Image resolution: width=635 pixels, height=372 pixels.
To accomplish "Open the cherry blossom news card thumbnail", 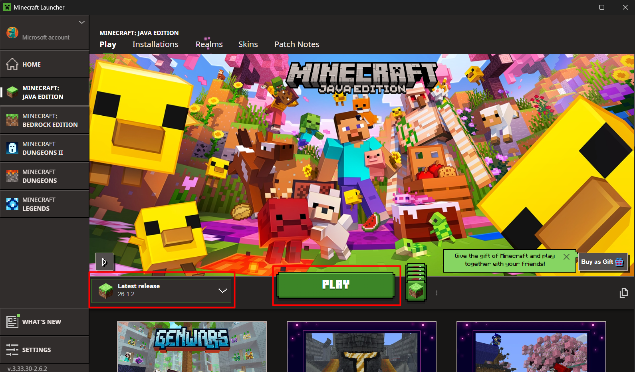I will click(531, 347).
